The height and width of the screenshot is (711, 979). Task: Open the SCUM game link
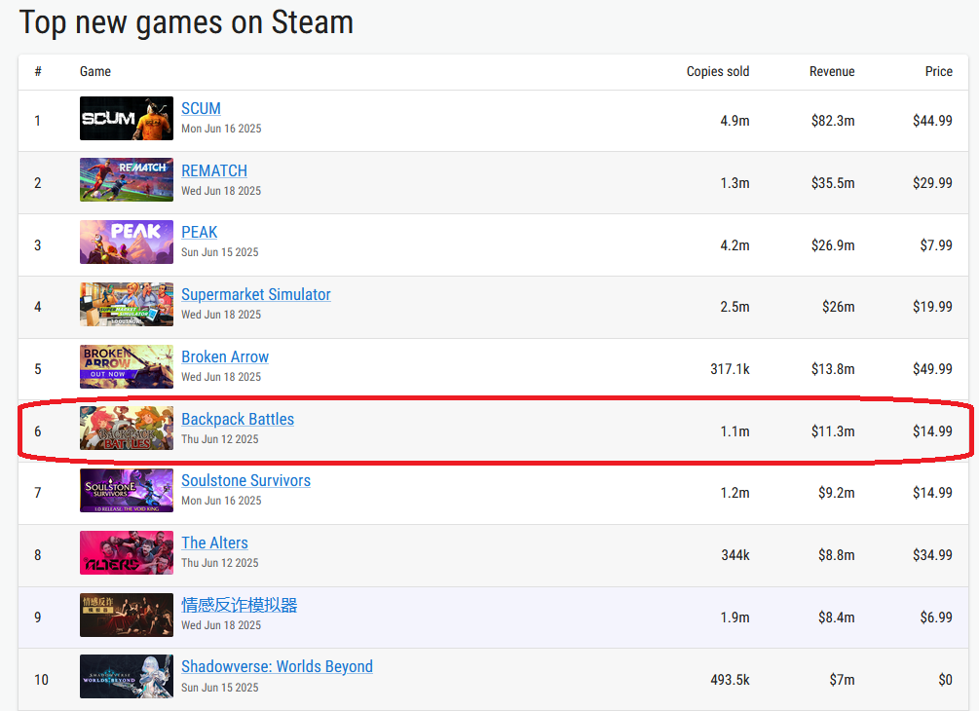click(201, 109)
